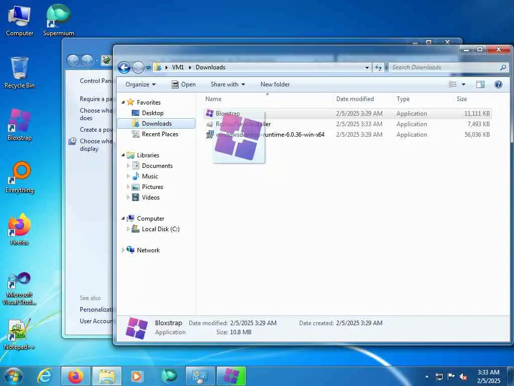Select Downloads under Favorites
514x386 pixels.
tap(157, 124)
